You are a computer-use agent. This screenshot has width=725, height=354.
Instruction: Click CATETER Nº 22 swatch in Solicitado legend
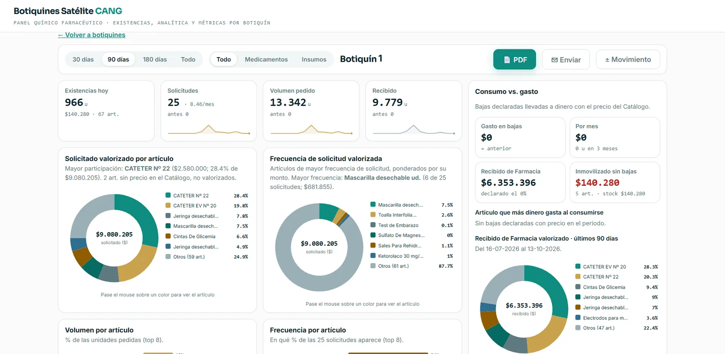(x=168, y=195)
